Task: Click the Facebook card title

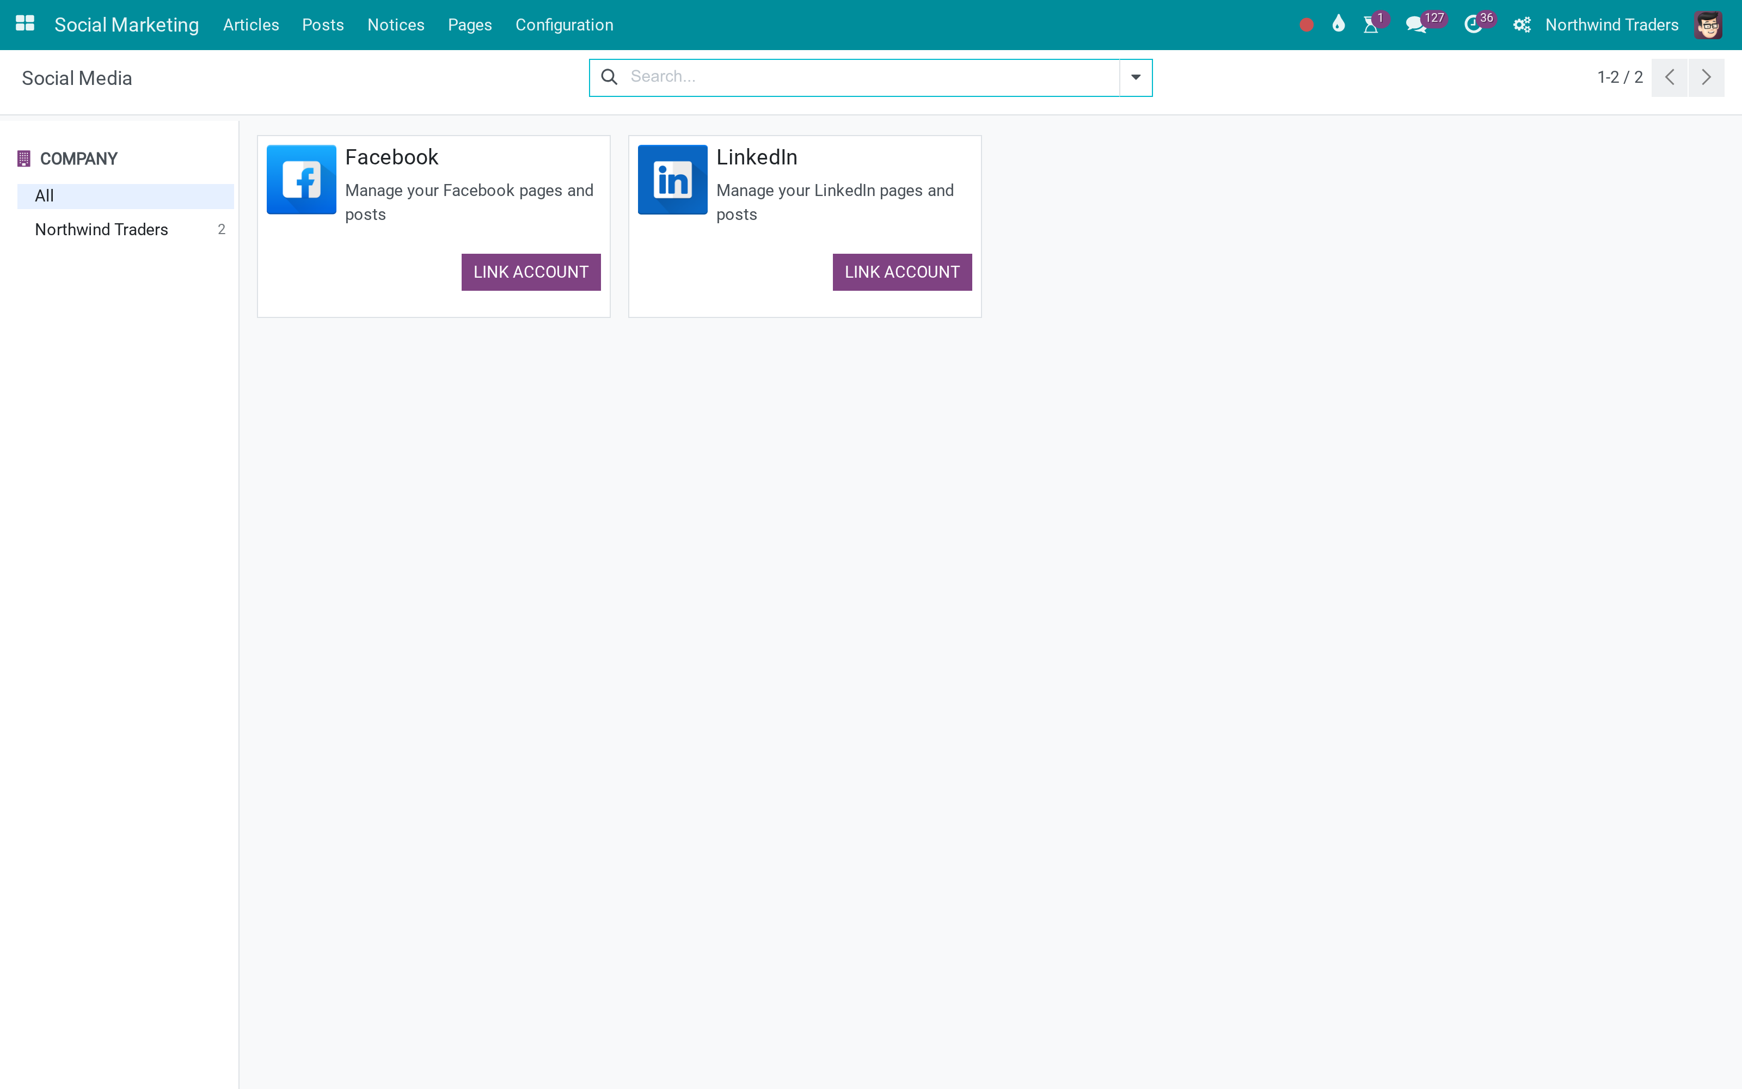Action: 391,157
